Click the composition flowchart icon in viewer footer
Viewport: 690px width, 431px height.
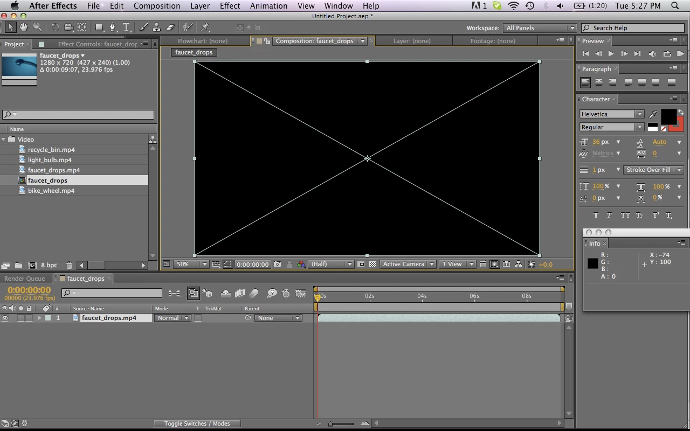518,265
